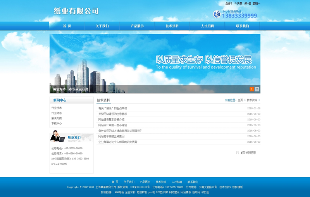Open the 织梦模板 footer link
This screenshot has width=310, height=197.
pos(238,187)
